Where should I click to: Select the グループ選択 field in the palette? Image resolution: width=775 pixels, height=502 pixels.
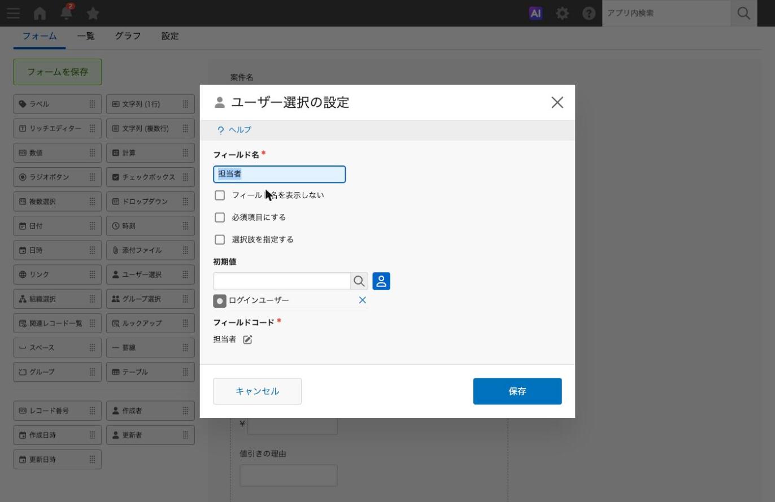click(x=150, y=299)
